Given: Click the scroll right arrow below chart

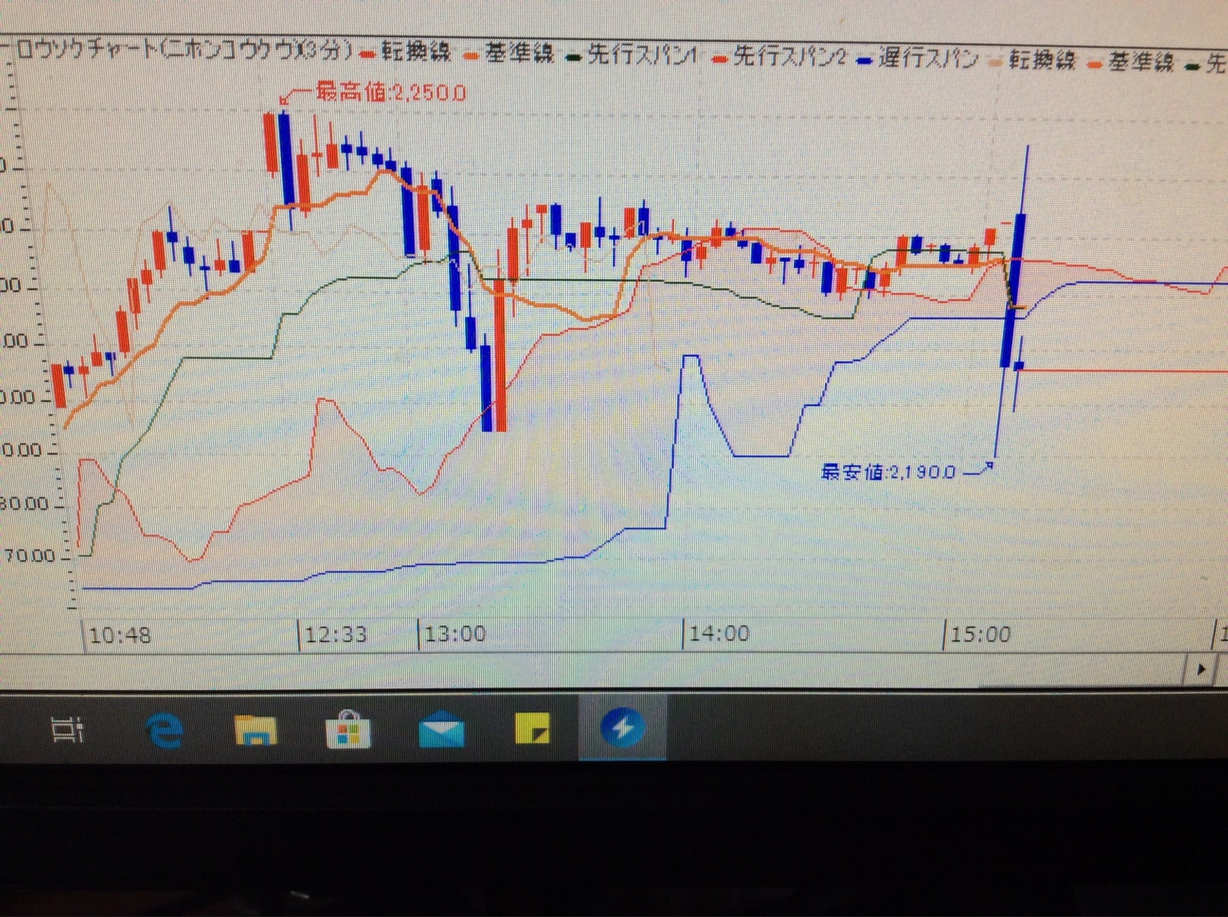Looking at the screenshot, I should coord(1200,670).
